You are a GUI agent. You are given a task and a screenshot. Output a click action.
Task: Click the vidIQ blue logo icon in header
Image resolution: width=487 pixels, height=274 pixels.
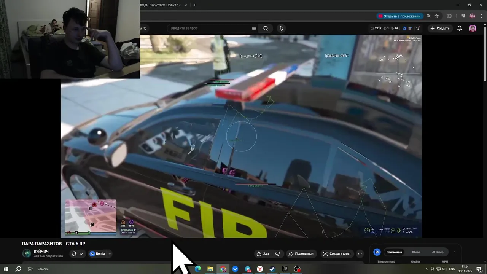[404, 28]
